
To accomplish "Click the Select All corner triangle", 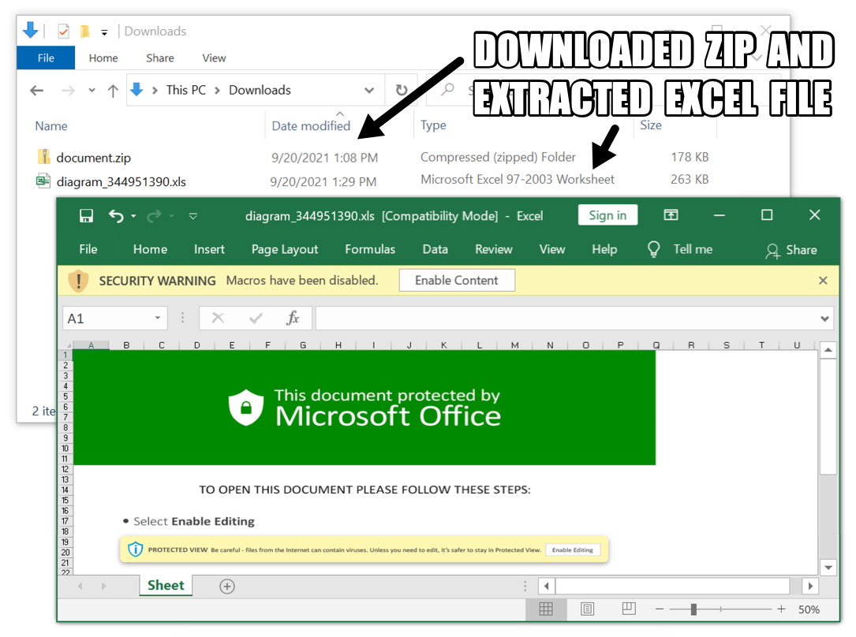I will (x=68, y=345).
